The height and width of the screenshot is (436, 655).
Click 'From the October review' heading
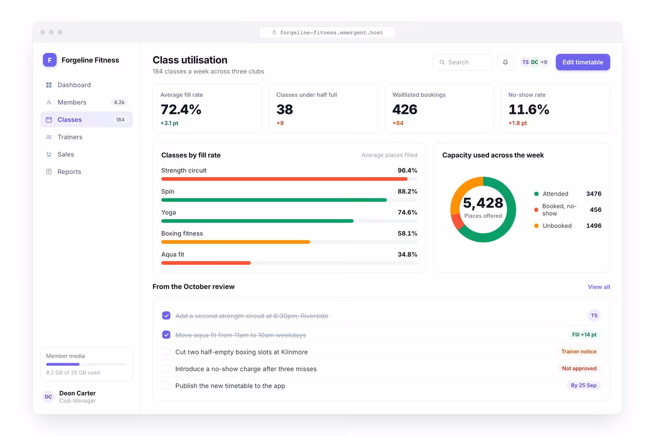pyautogui.click(x=194, y=287)
